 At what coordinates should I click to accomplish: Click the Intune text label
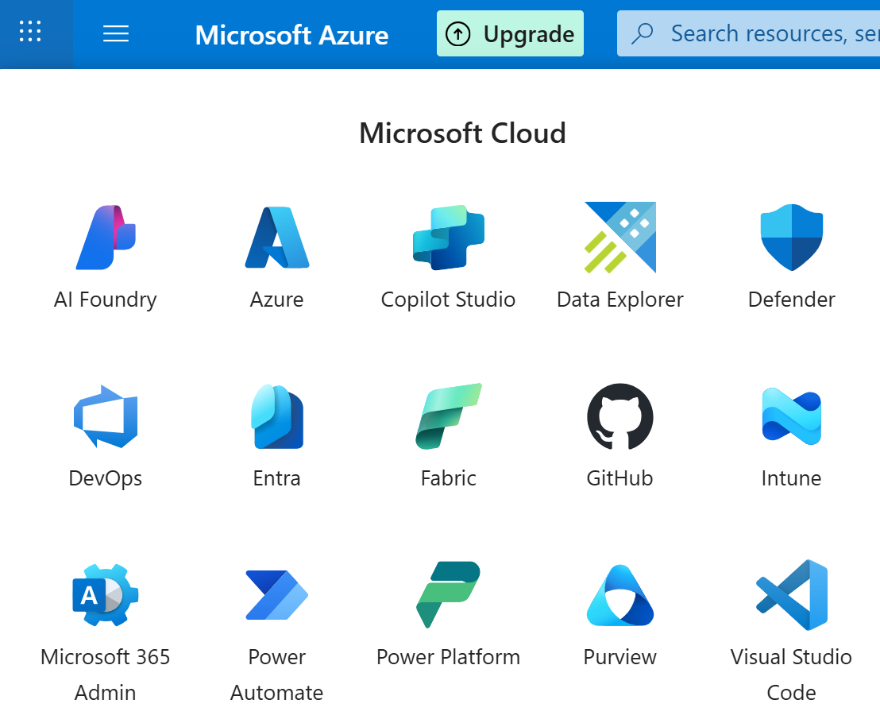tap(791, 478)
